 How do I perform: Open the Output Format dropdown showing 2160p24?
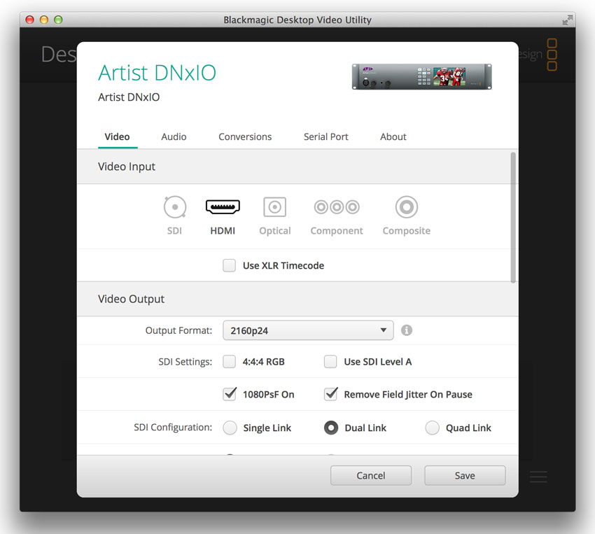tap(308, 330)
